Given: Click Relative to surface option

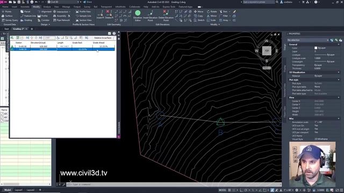Looking at the screenshot, I should (x=103, y=38).
